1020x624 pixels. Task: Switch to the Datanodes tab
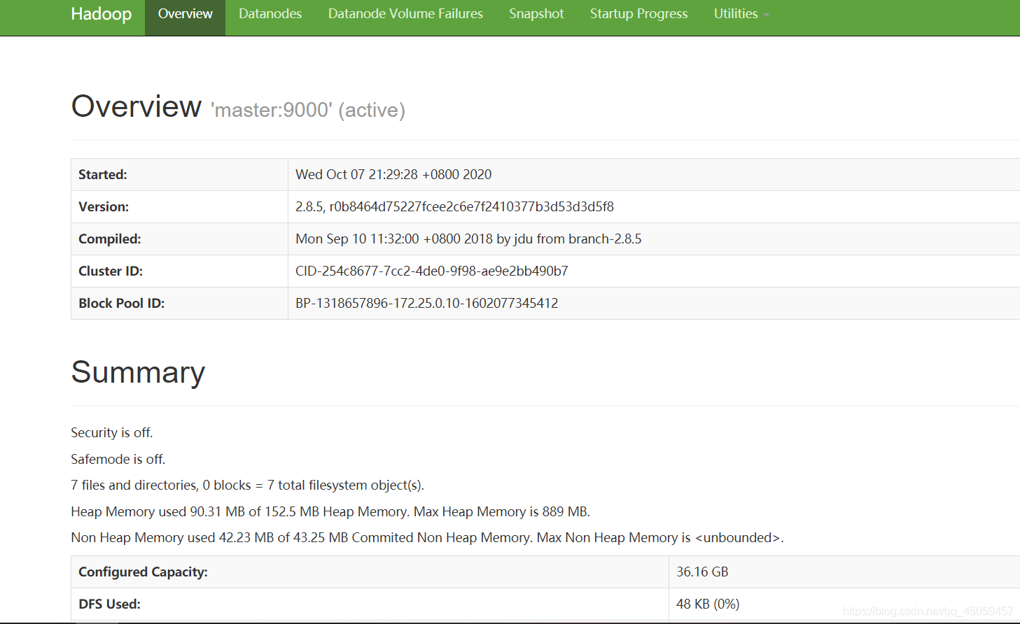point(270,14)
